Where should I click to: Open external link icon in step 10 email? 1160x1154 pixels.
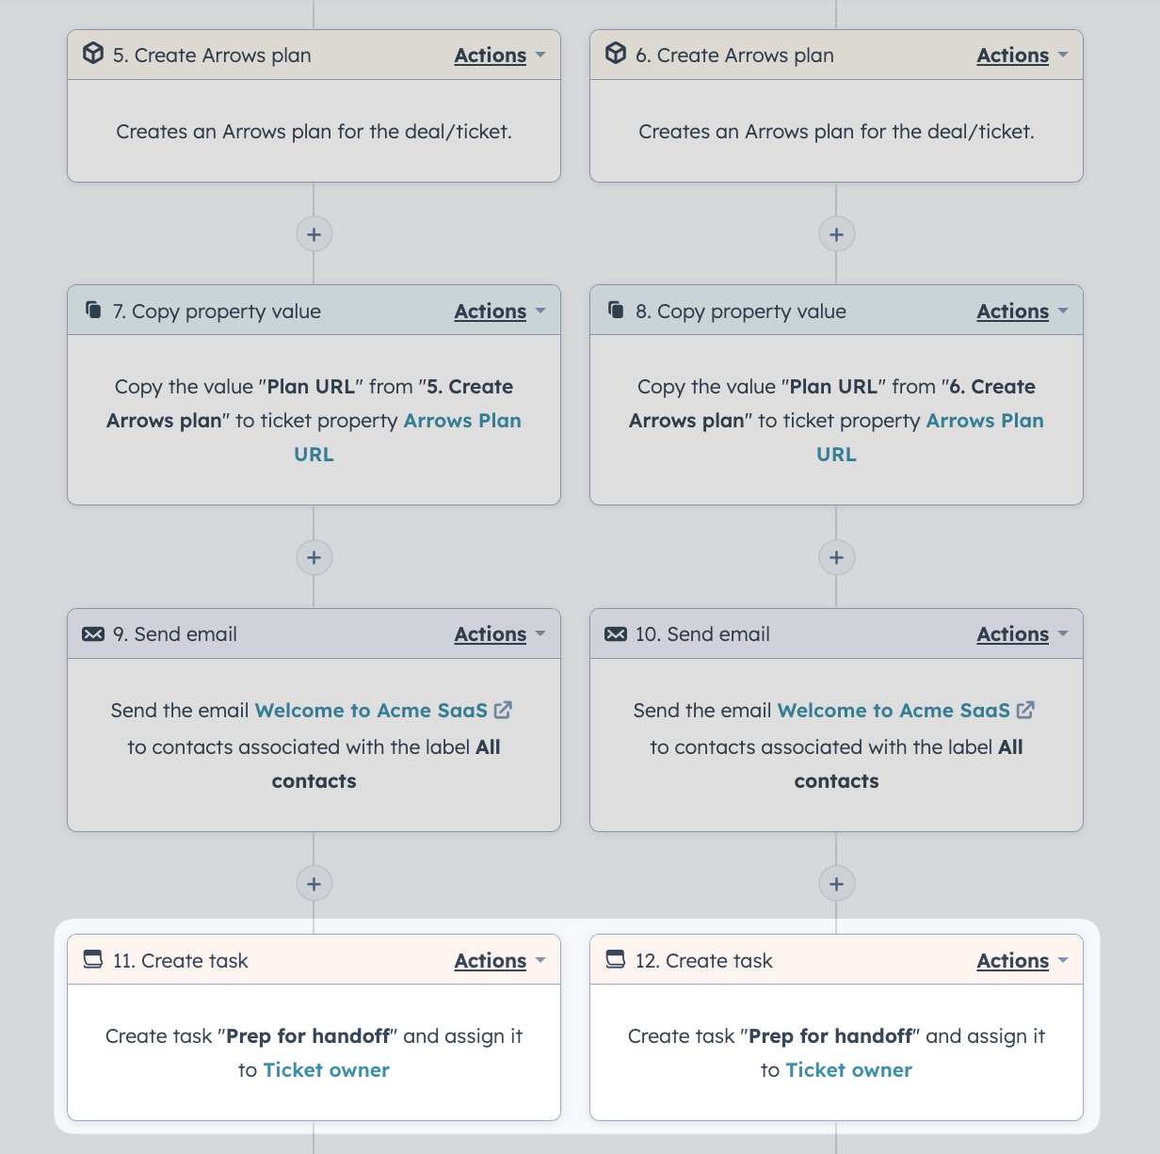click(x=1025, y=710)
